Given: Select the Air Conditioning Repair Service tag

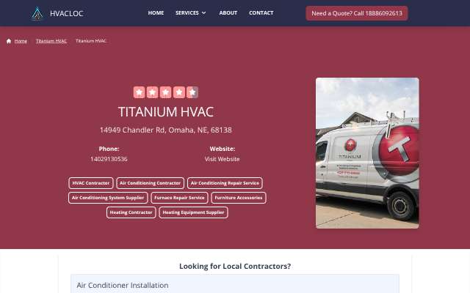Looking at the screenshot, I should click(x=225, y=183).
